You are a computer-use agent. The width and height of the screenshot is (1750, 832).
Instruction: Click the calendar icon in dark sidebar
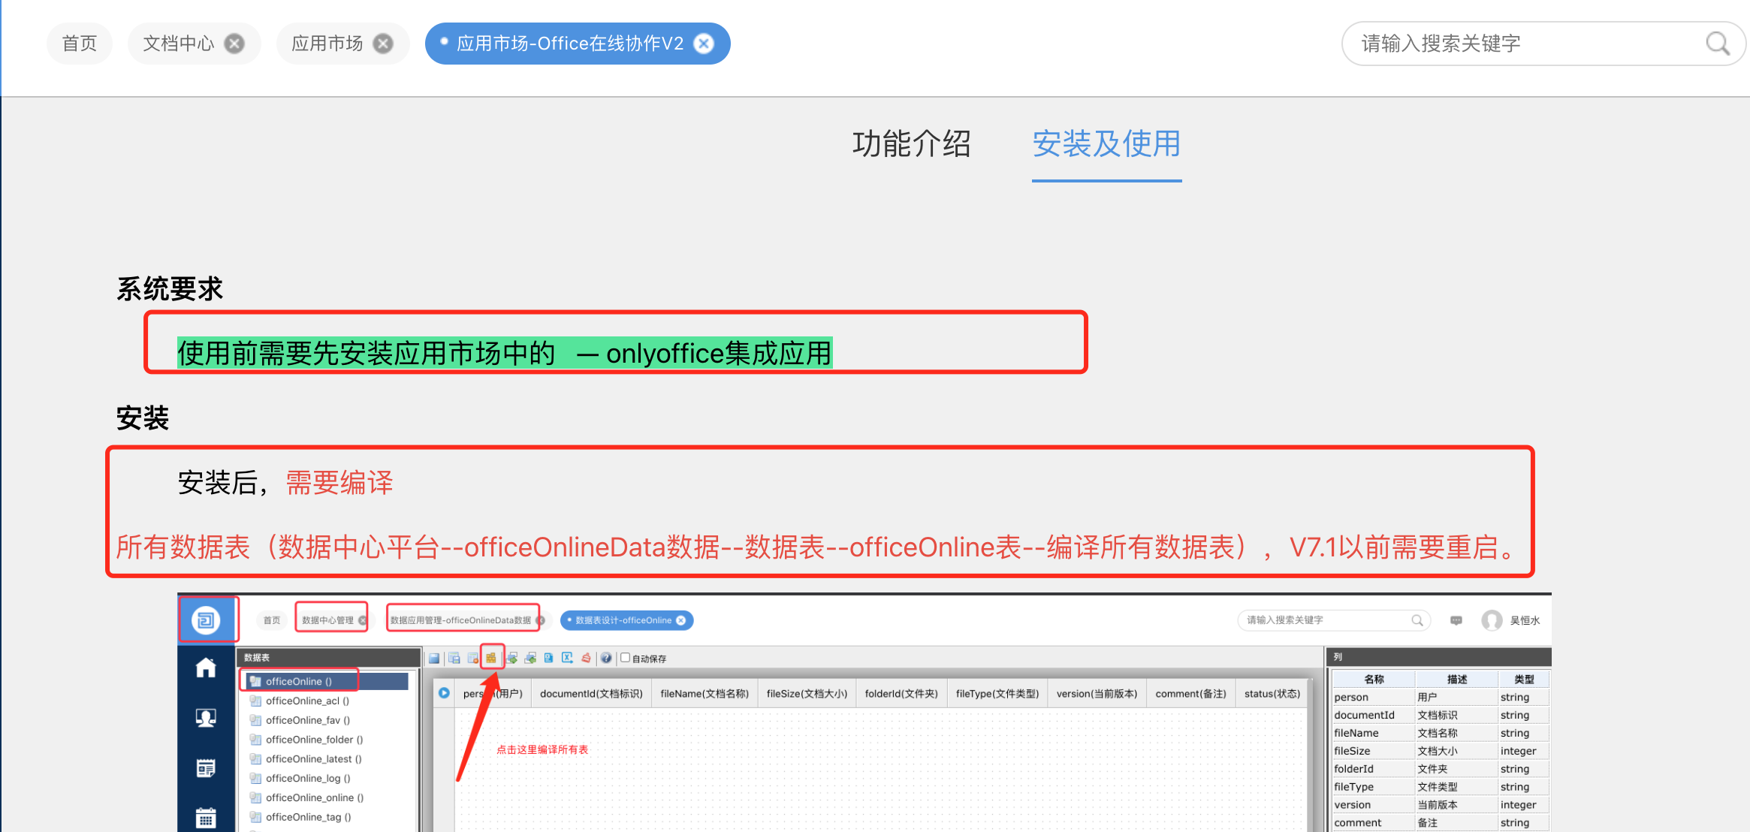[206, 817]
